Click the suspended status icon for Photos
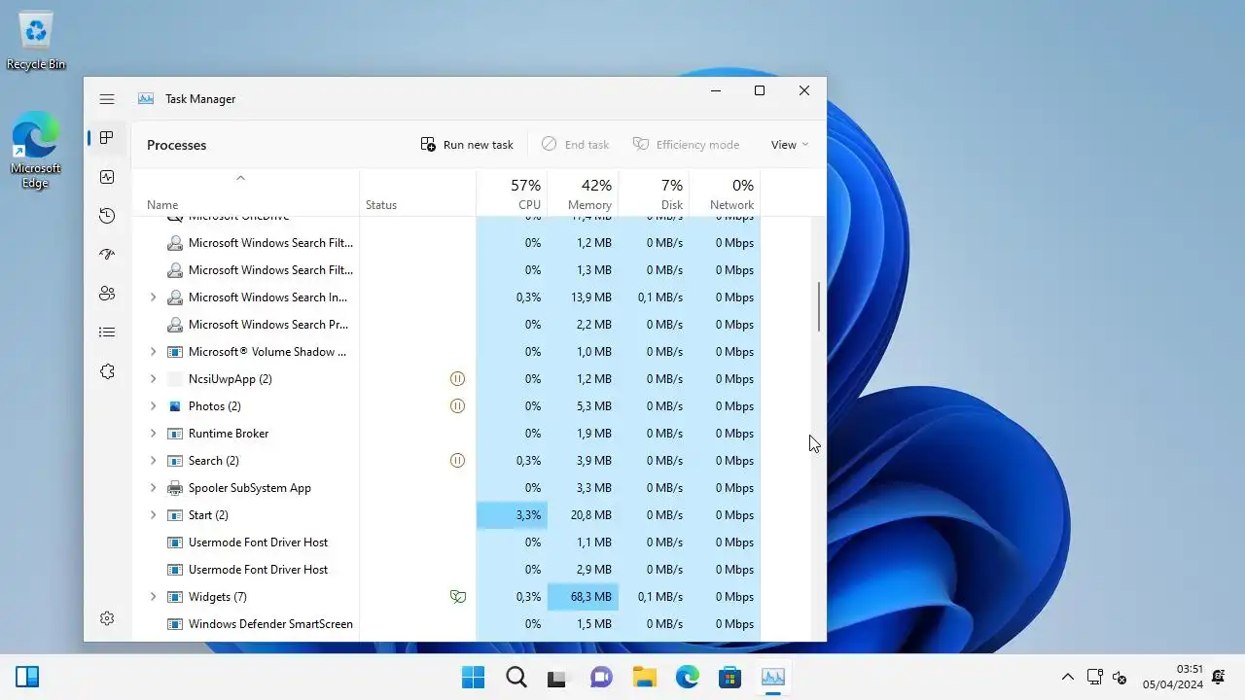The image size is (1245, 700). point(457,406)
